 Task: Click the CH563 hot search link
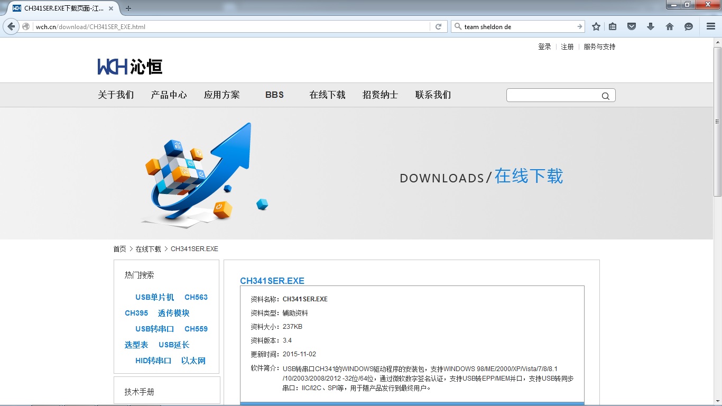[196, 297]
